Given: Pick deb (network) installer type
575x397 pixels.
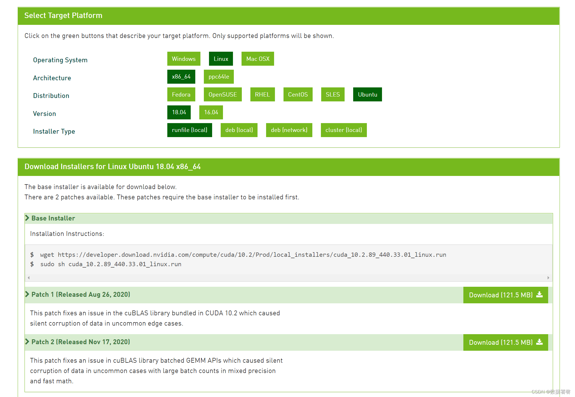Looking at the screenshot, I should [289, 130].
